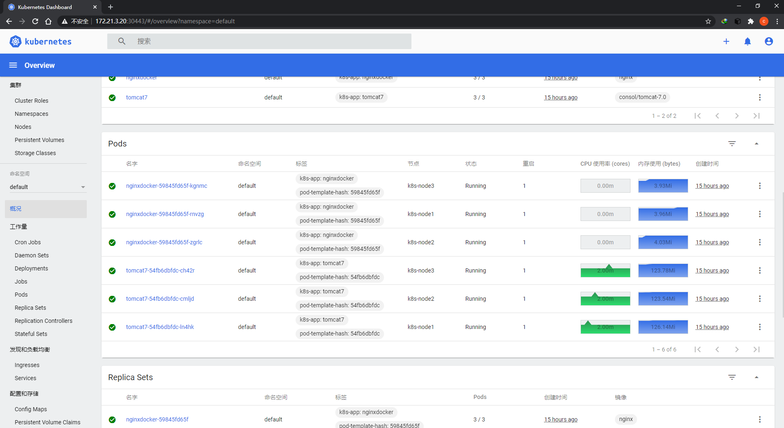The width and height of the screenshot is (784, 428).
Task: Go to last page of deployments list
Action: [x=757, y=116]
